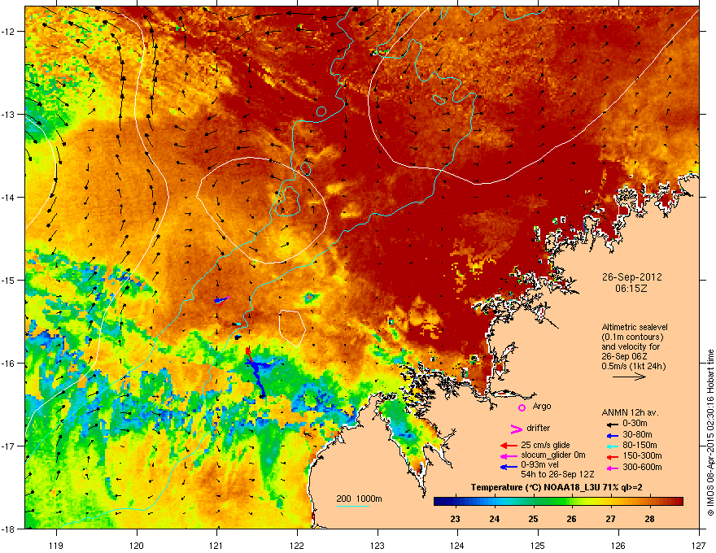Click the 06:15Z time text
The height and width of the screenshot is (553, 716).
tap(631, 289)
